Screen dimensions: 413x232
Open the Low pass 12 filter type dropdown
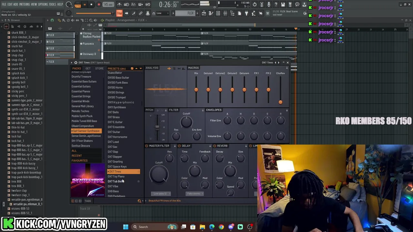click(x=161, y=194)
